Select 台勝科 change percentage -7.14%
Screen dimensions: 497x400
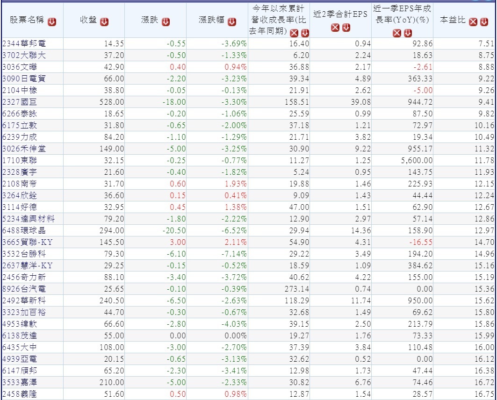coord(234,254)
